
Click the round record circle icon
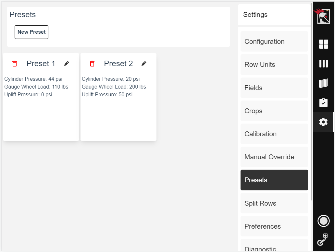point(323,221)
